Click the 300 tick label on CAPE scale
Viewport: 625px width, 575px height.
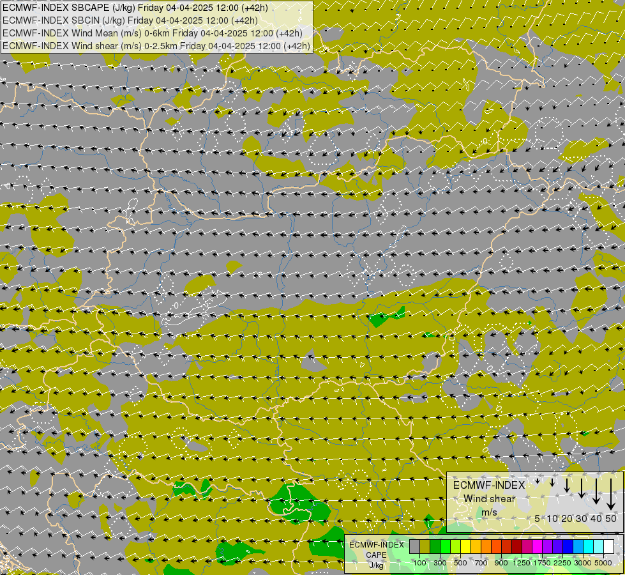pyautogui.click(x=440, y=563)
